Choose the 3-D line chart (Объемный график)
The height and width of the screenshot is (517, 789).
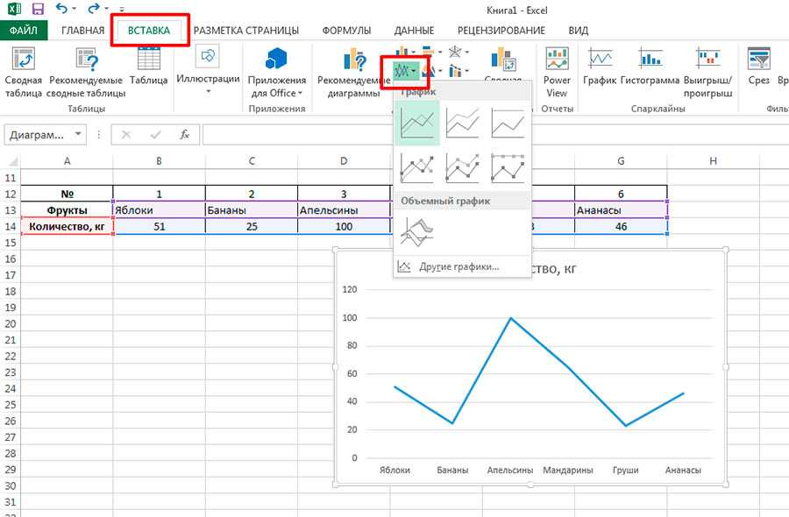[417, 231]
